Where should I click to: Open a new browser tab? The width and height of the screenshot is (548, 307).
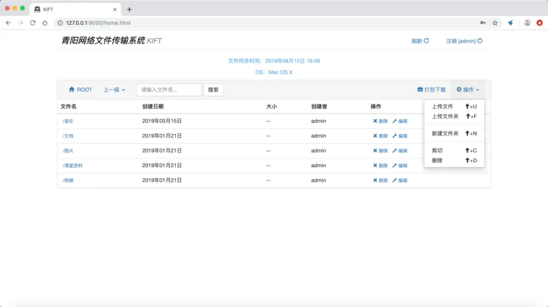pyautogui.click(x=129, y=10)
